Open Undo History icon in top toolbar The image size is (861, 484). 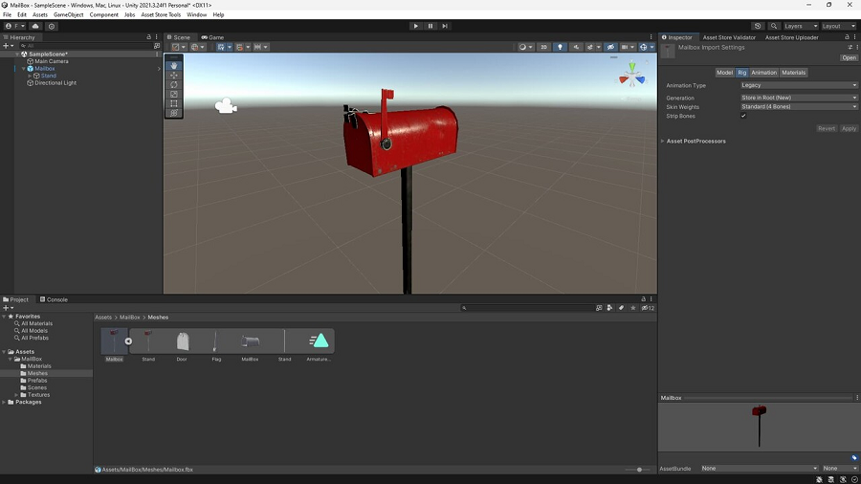pyautogui.click(x=758, y=26)
